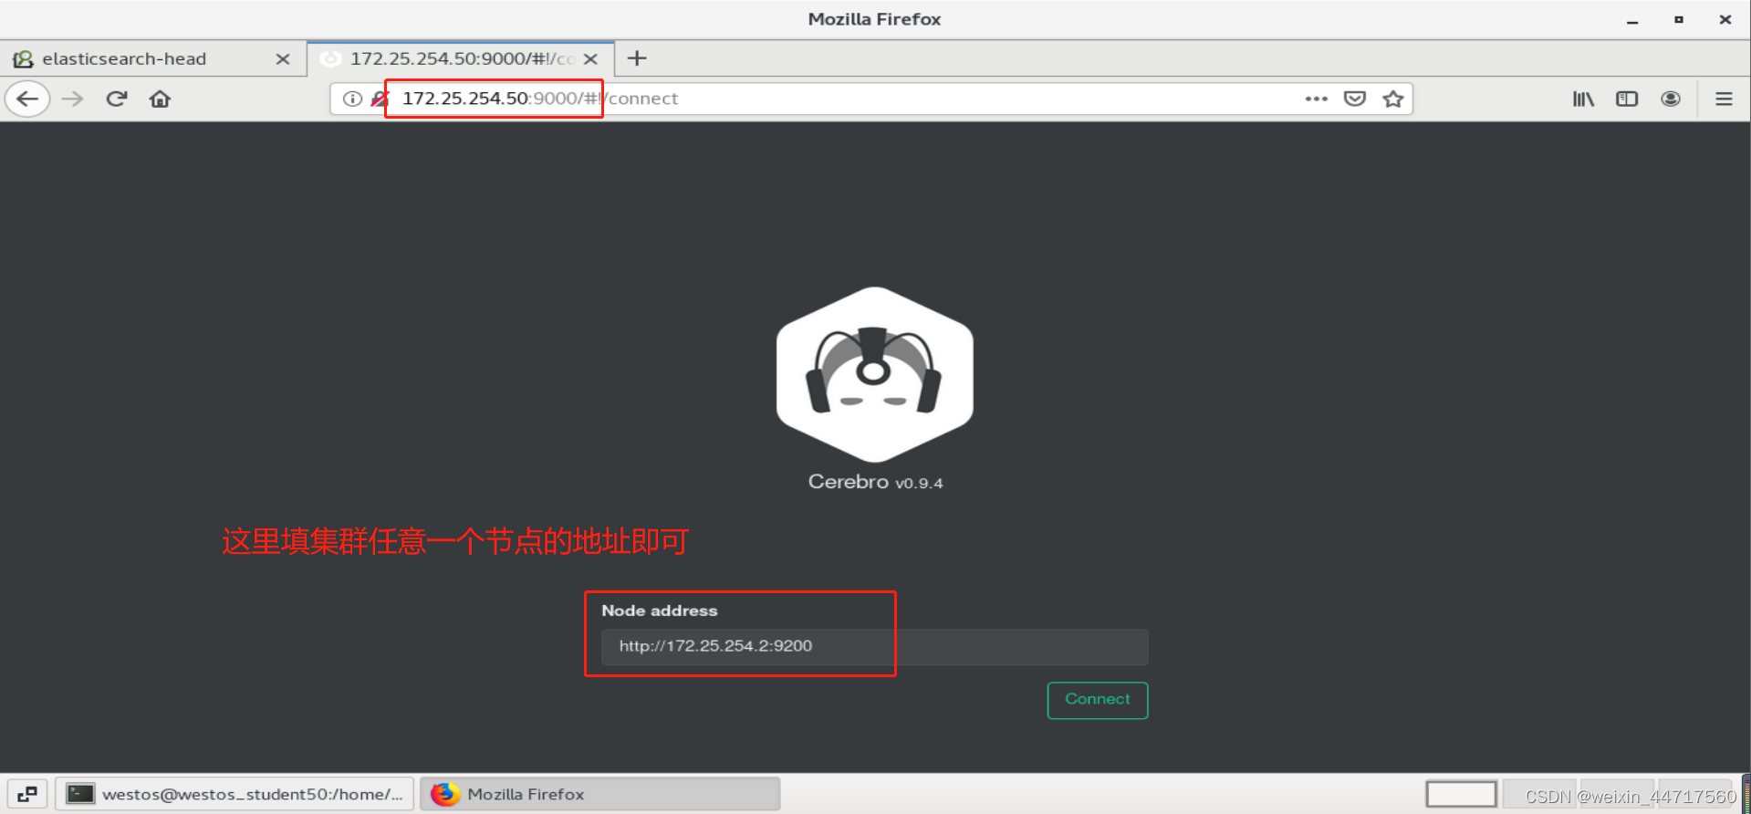The image size is (1751, 814).
Task: Click the insecure connection padlock icon
Action: coord(380,99)
